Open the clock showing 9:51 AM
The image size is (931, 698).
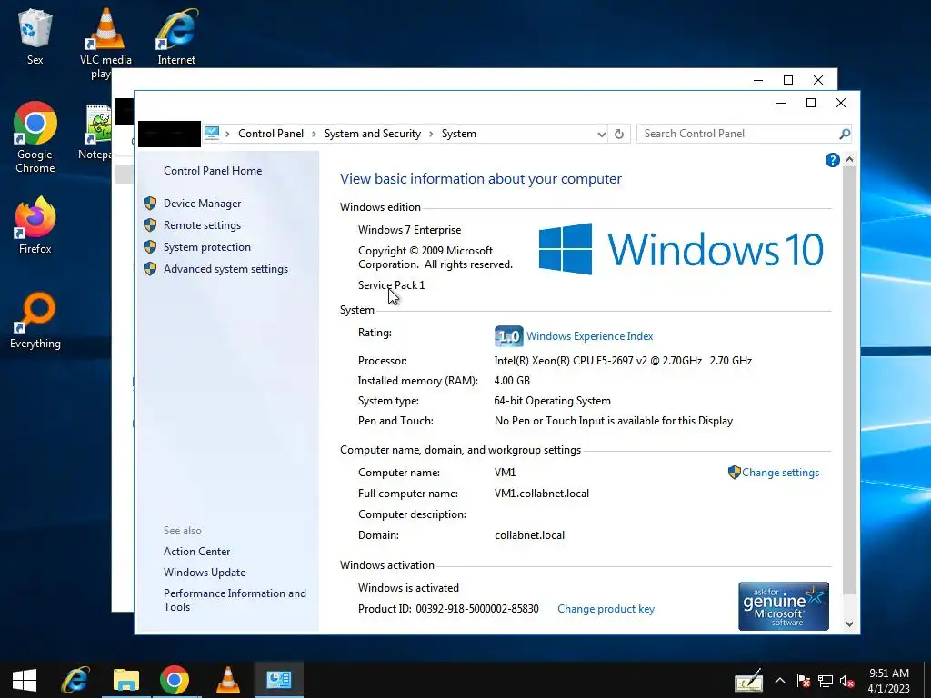coord(889,680)
